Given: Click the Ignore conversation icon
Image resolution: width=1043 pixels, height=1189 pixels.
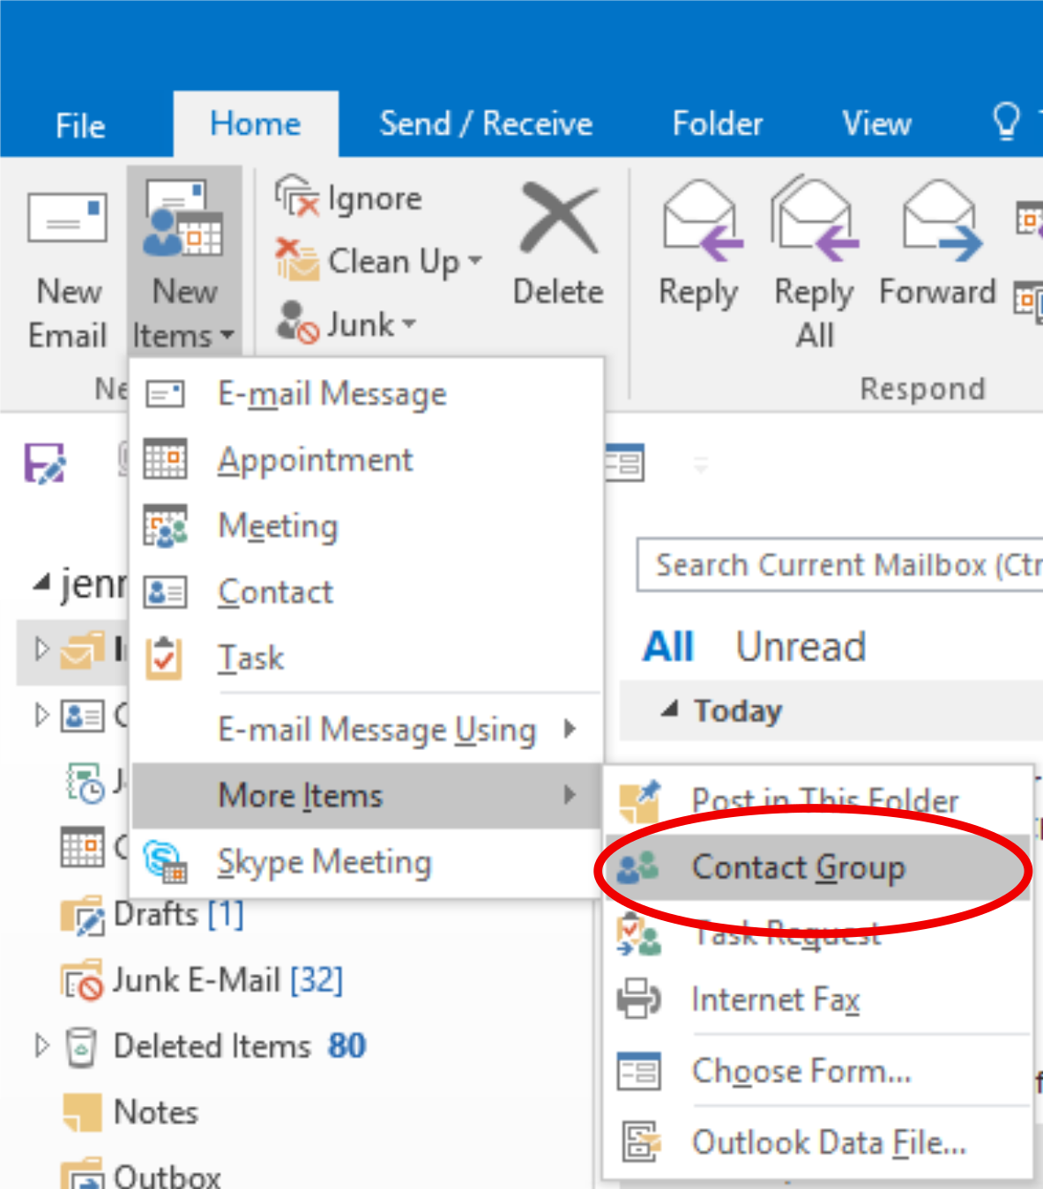Looking at the screenshot, I should point(296,197).
